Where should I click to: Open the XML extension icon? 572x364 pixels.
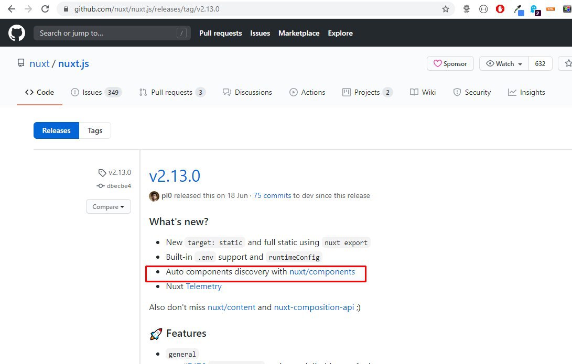coord(551,9)
